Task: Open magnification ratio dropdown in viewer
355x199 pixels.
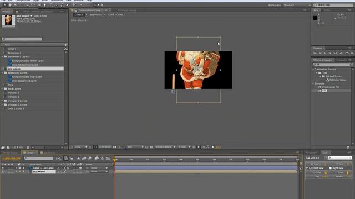Action: (x=81, y=147)
